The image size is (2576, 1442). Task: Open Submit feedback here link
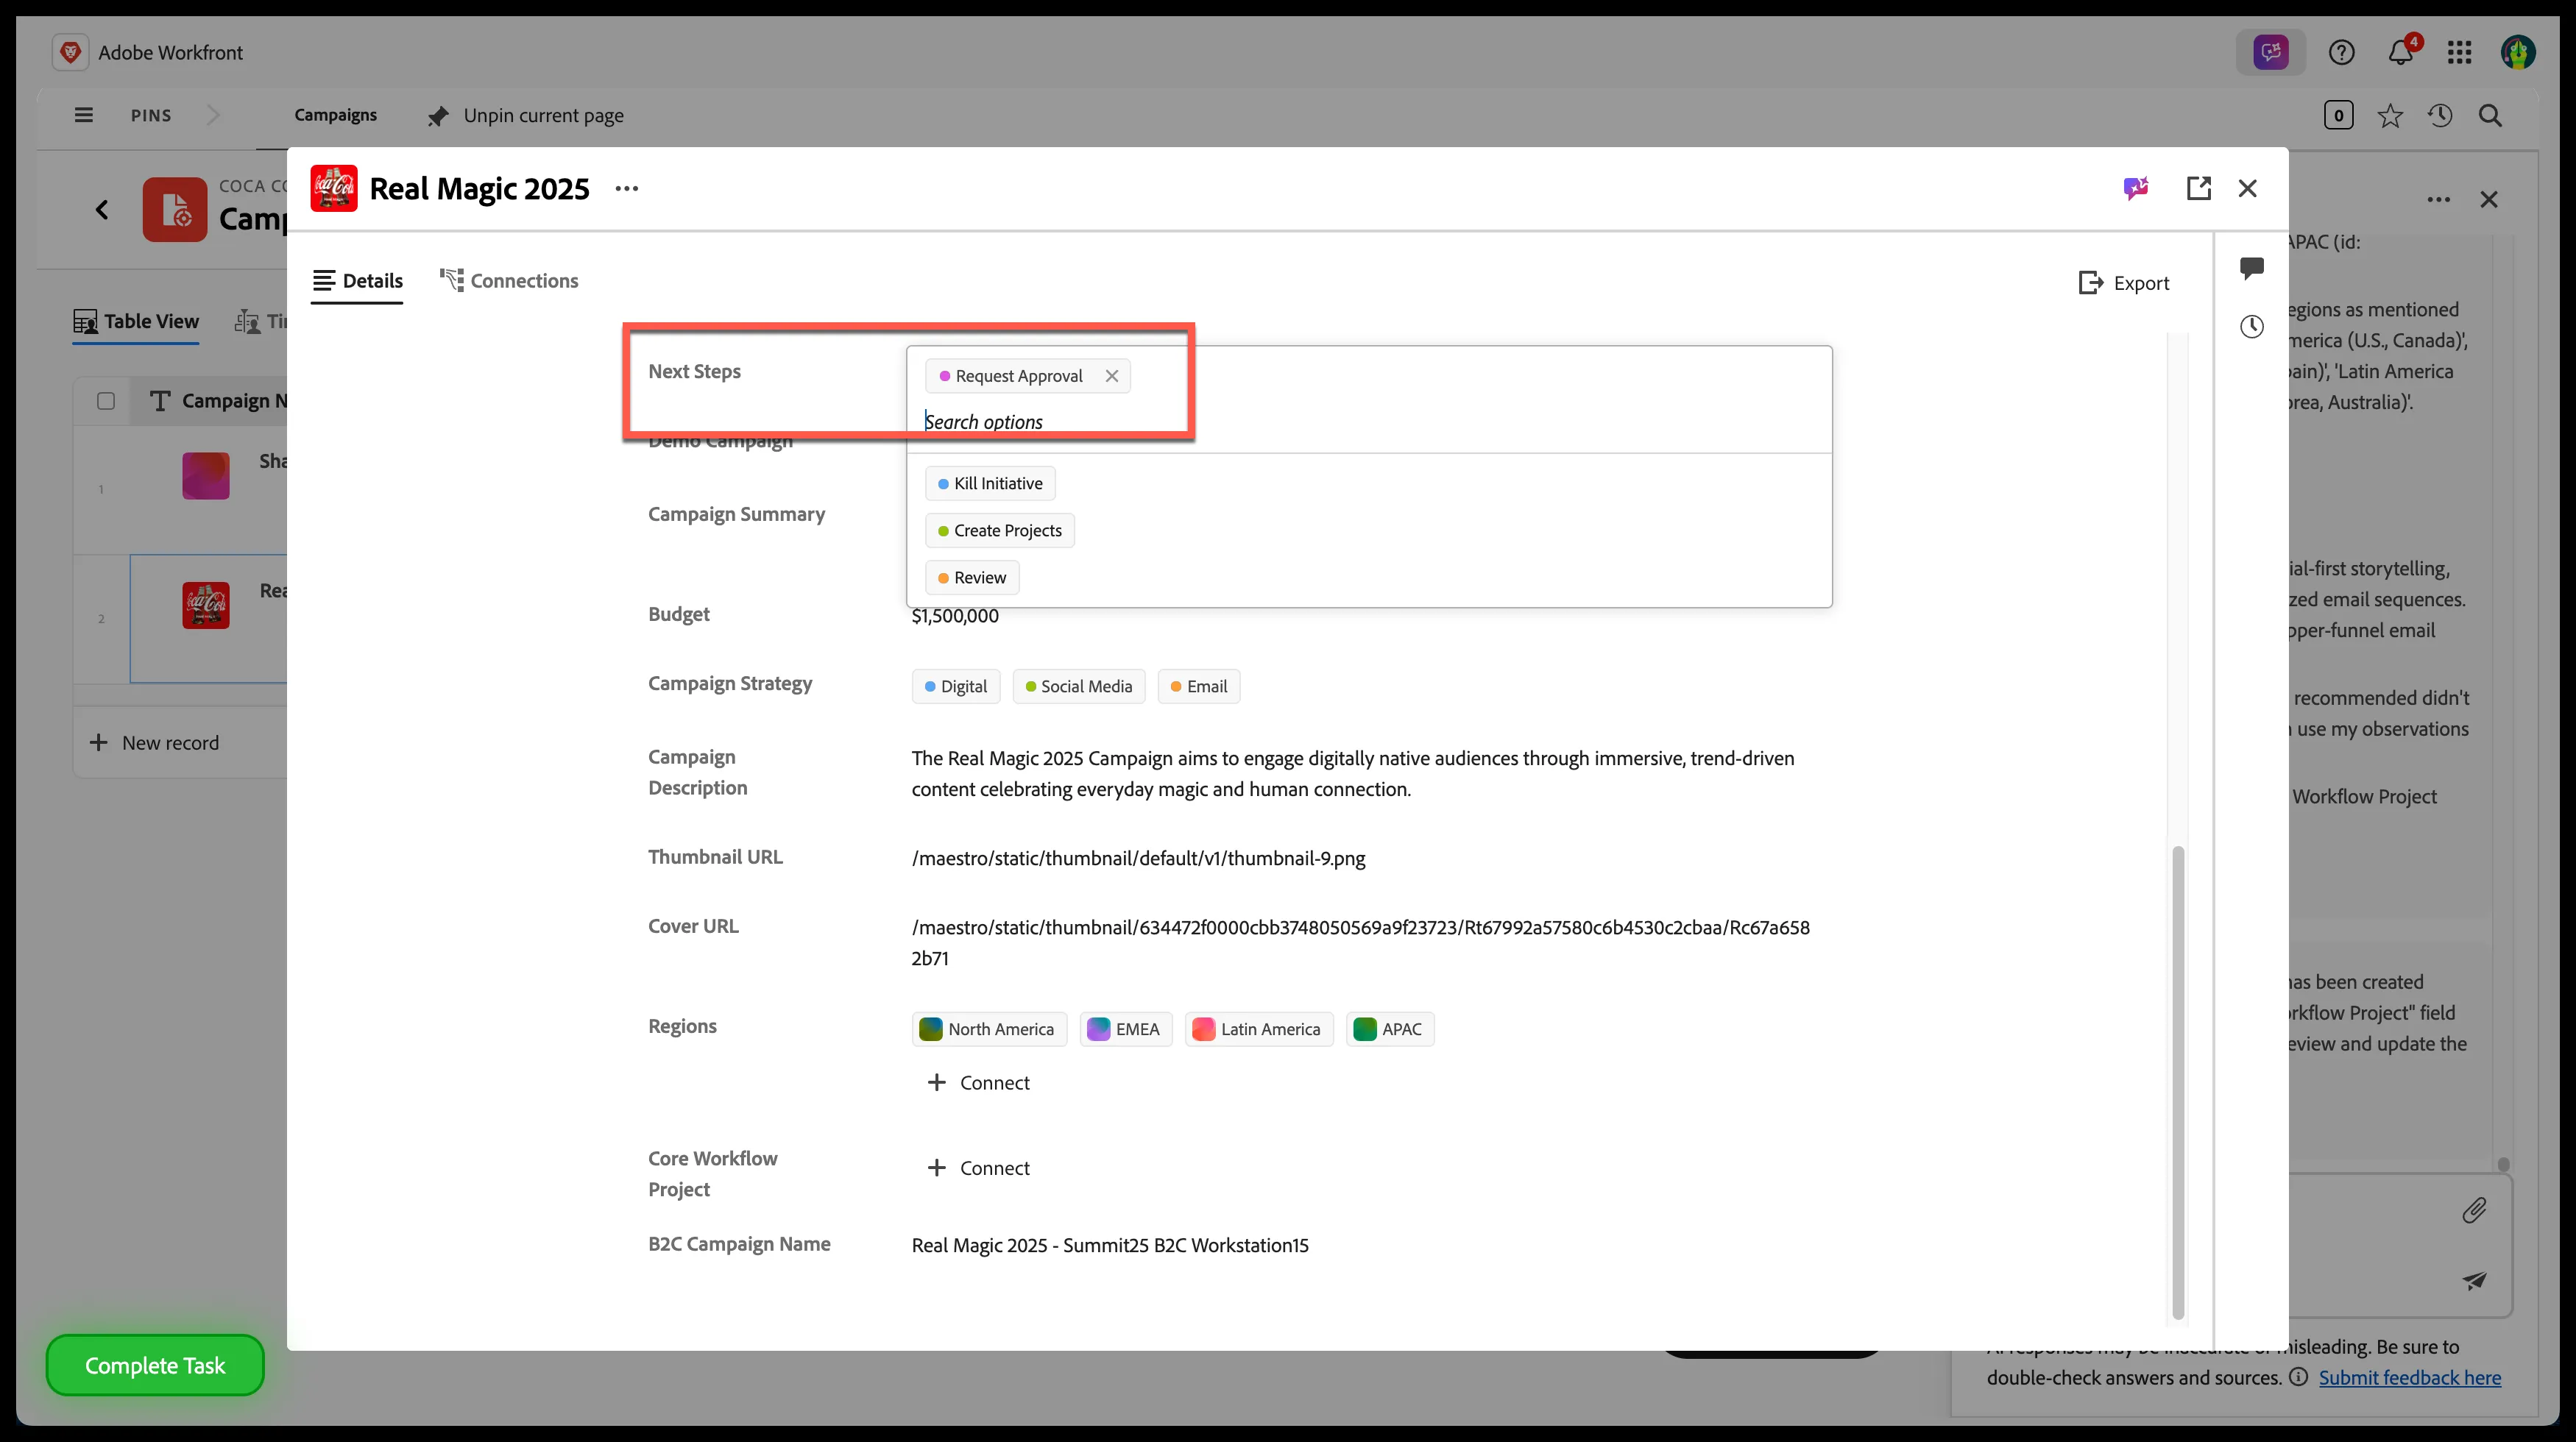click(x=2410, y=1377)
